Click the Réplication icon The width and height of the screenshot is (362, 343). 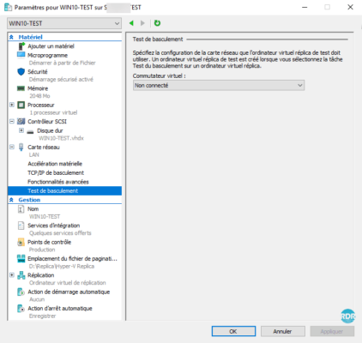click(21, 275)
